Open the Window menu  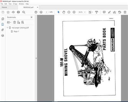21,4
